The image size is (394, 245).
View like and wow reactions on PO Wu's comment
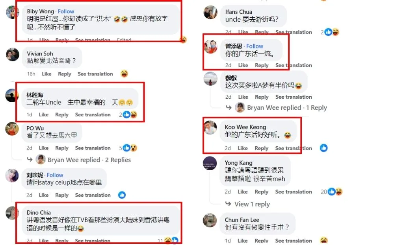128,148
